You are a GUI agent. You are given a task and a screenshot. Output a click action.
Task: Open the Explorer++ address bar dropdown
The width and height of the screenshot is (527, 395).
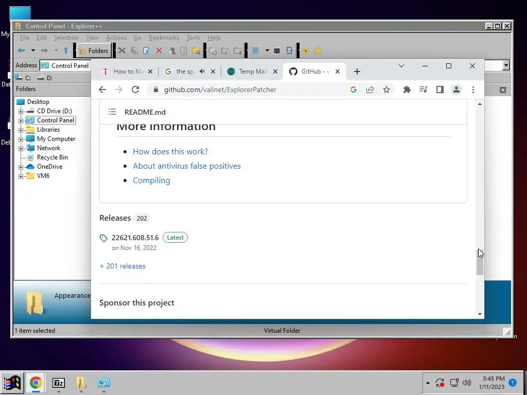506,65
